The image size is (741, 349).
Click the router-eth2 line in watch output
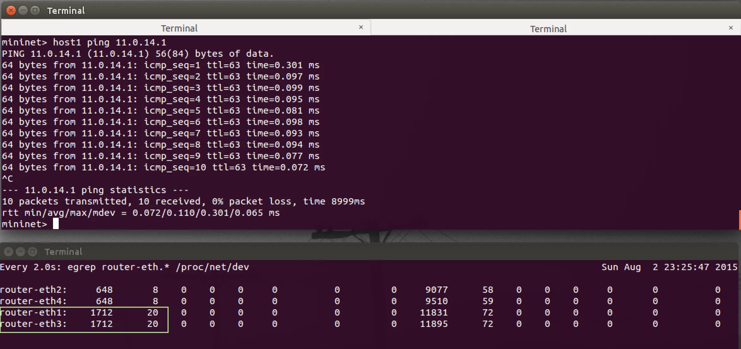33,290
